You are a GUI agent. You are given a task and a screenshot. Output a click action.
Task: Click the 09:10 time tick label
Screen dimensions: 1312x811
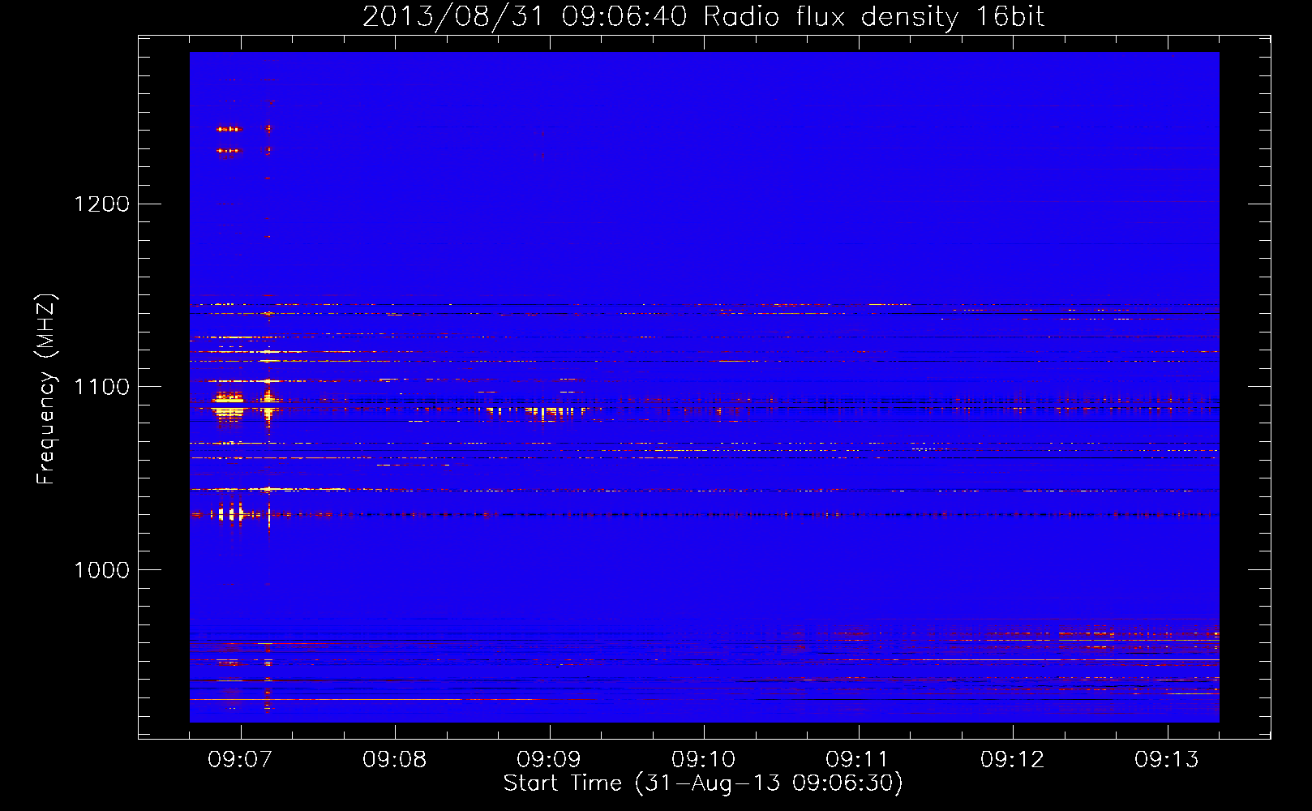click(x=703, y=760)
